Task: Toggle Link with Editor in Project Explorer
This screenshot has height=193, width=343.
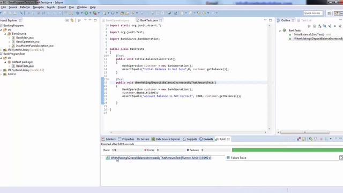Action: [x=72, y=20]
